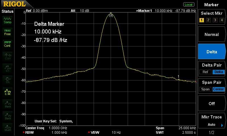Select marker 4 in Select Mkr
The width and height of the screenshot is (227, 136).
(222, 20)
